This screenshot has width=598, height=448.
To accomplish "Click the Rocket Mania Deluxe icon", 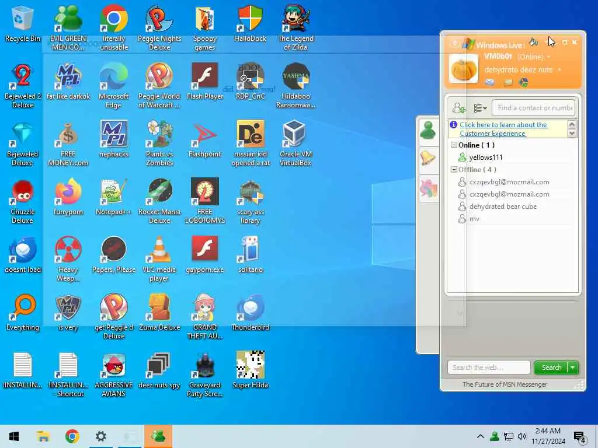I will (159, 201).
